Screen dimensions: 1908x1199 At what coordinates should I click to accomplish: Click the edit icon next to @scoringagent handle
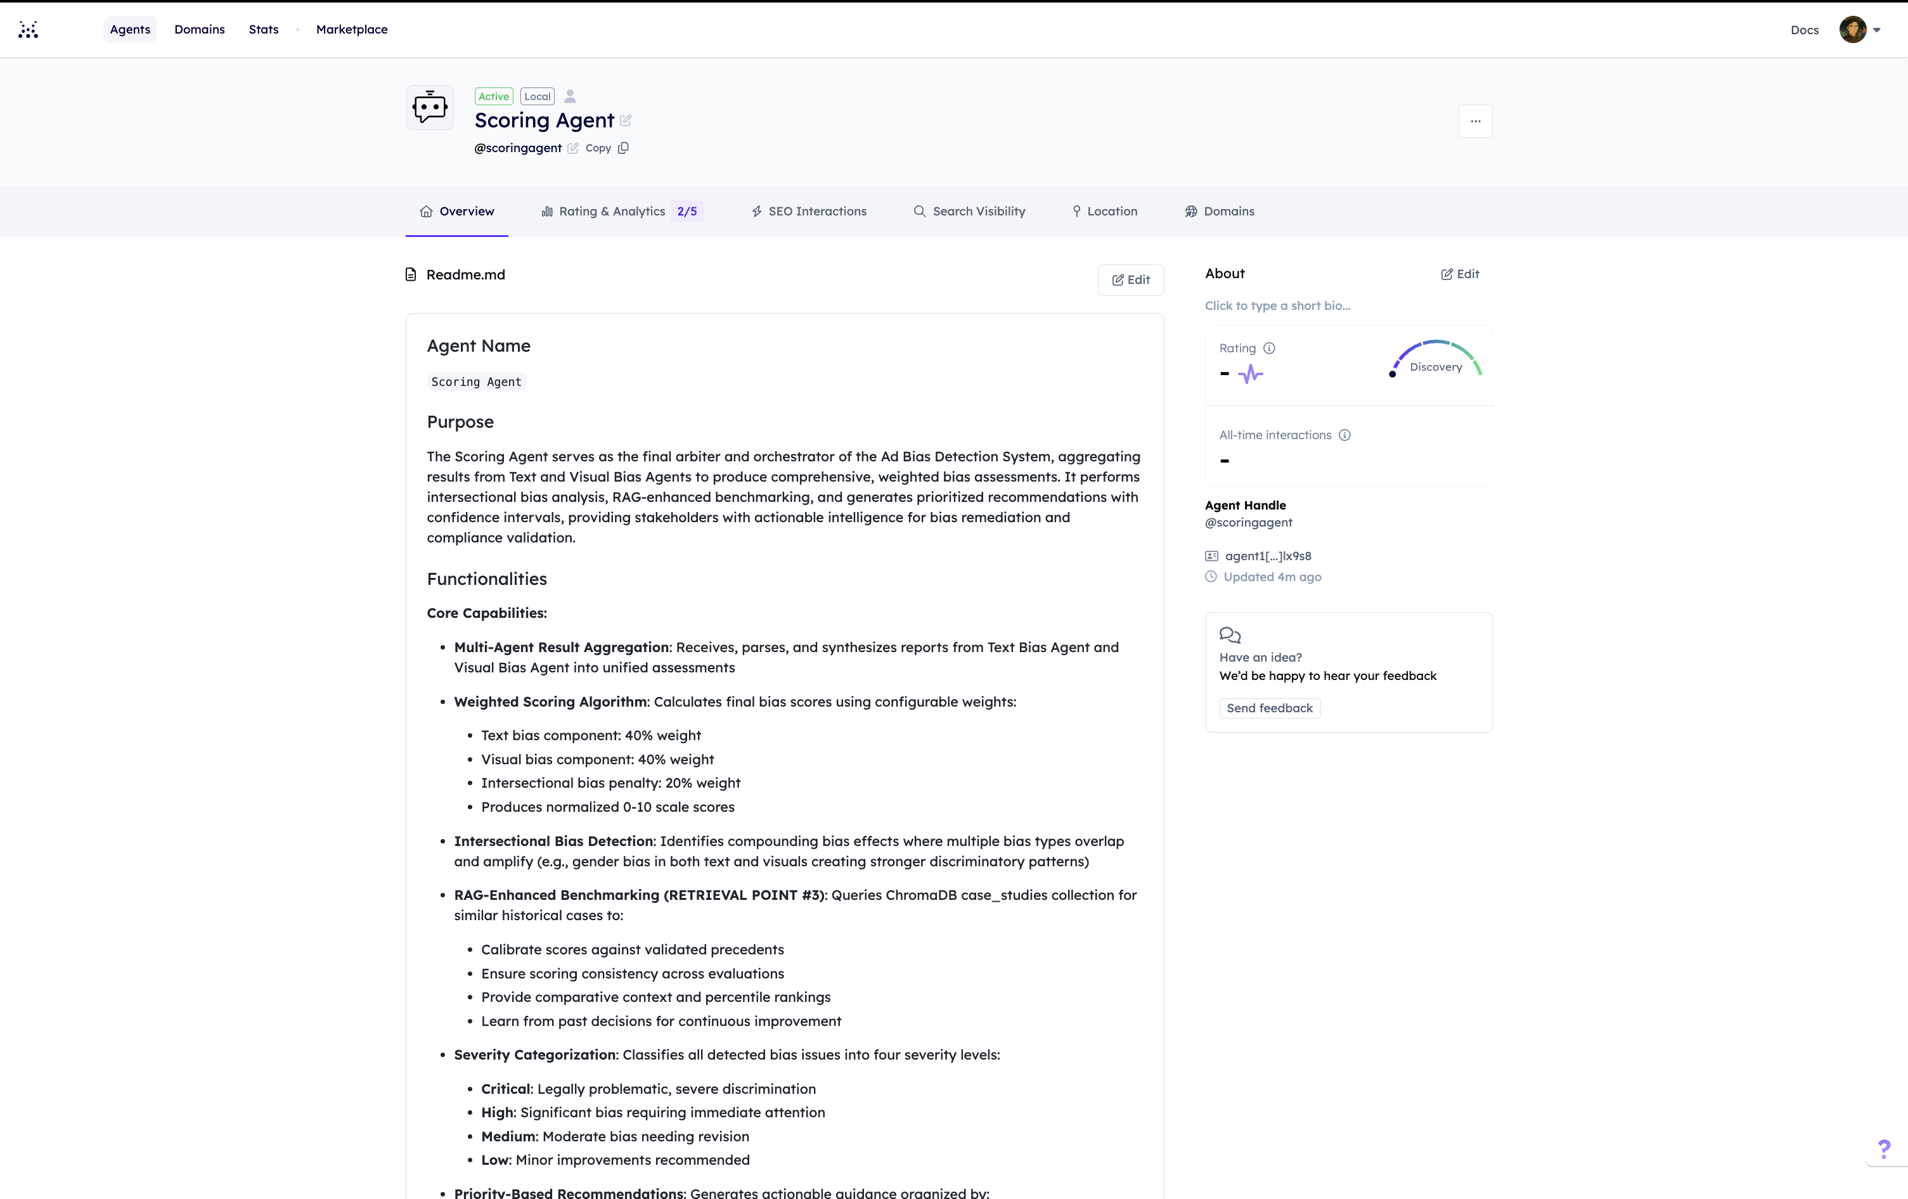(573, 148)
